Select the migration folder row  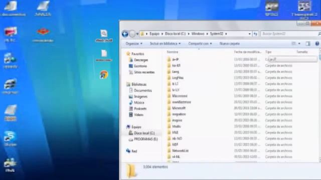point(229,114)
